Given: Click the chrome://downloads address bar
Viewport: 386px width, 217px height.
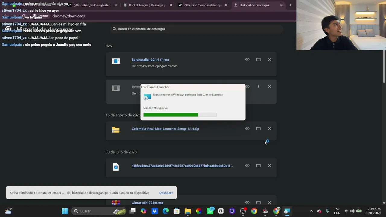Looking at the screenshot, I should pos(68,16).
